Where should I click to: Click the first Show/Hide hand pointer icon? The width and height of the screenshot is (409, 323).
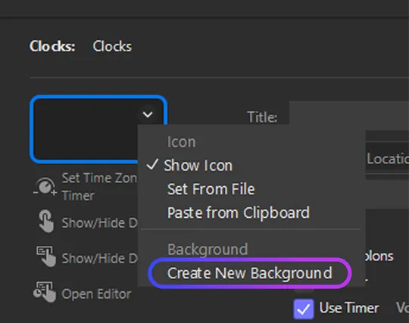click(46, 221)
